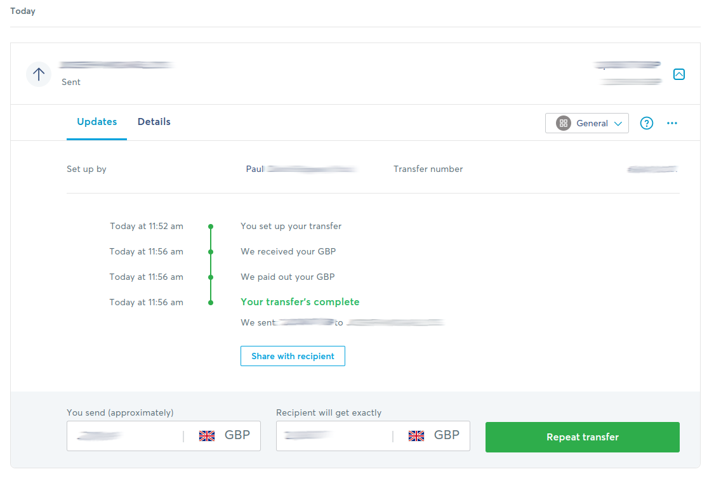Select the Updates tab

tap(96, 122)
